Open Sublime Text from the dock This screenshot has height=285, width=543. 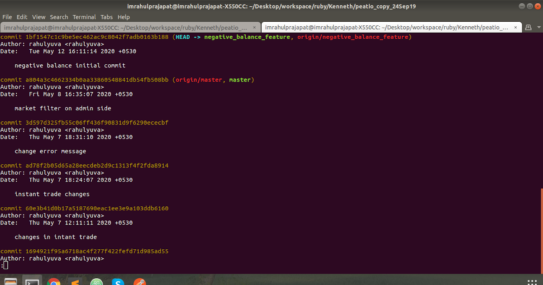click(75, 281)
